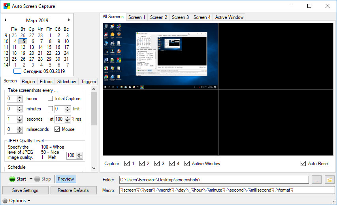Expand the Options dropdown arrow
Viewport: 337px width, 205px height.
(x=29, y=201)
